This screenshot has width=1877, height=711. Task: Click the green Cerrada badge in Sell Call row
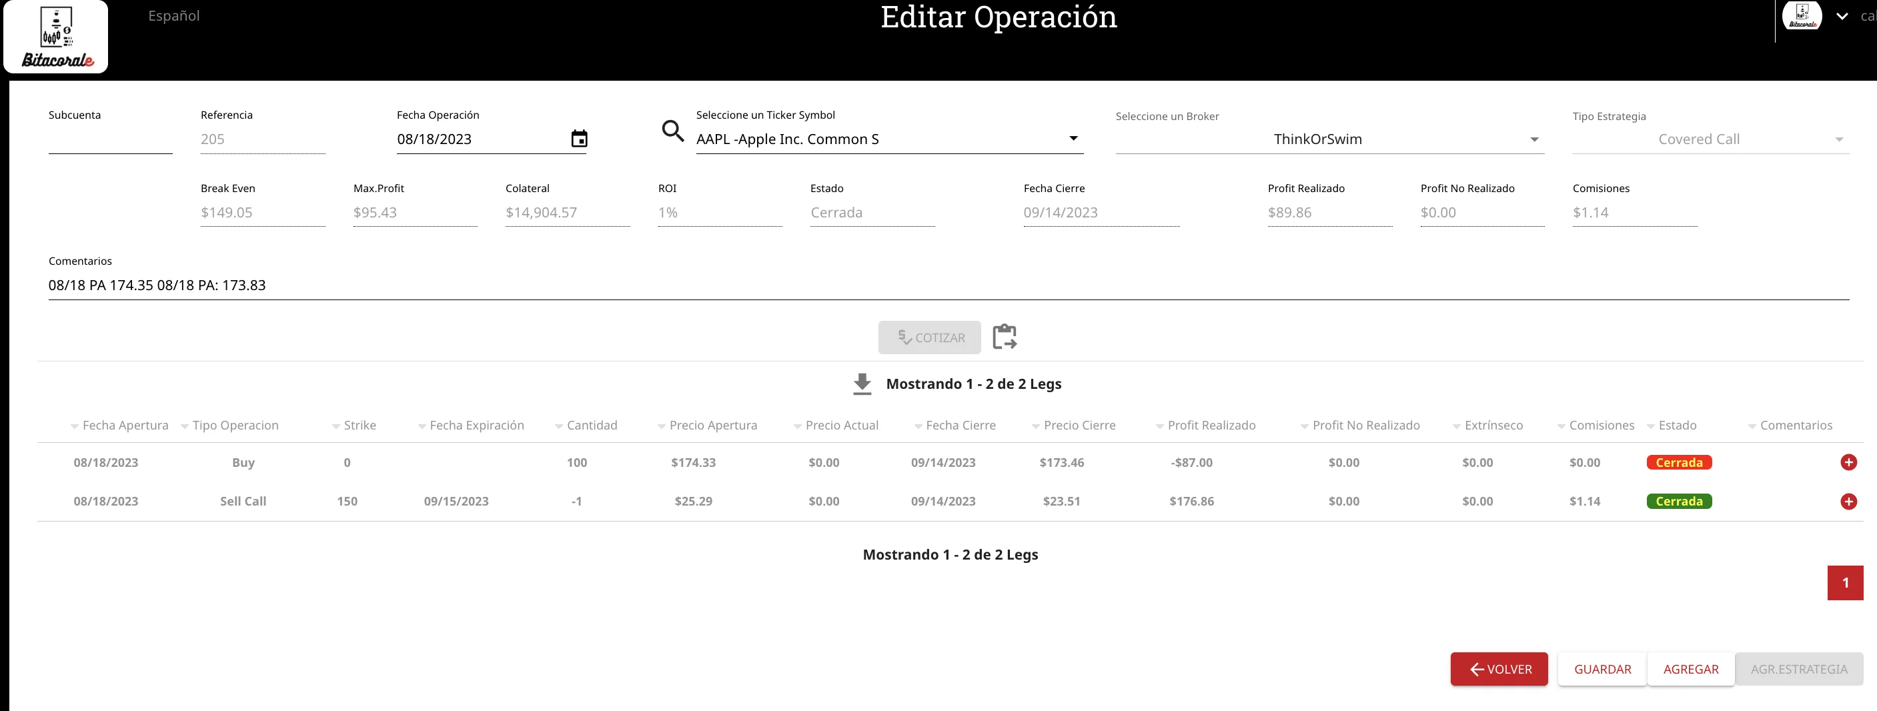pos(1679,501)
